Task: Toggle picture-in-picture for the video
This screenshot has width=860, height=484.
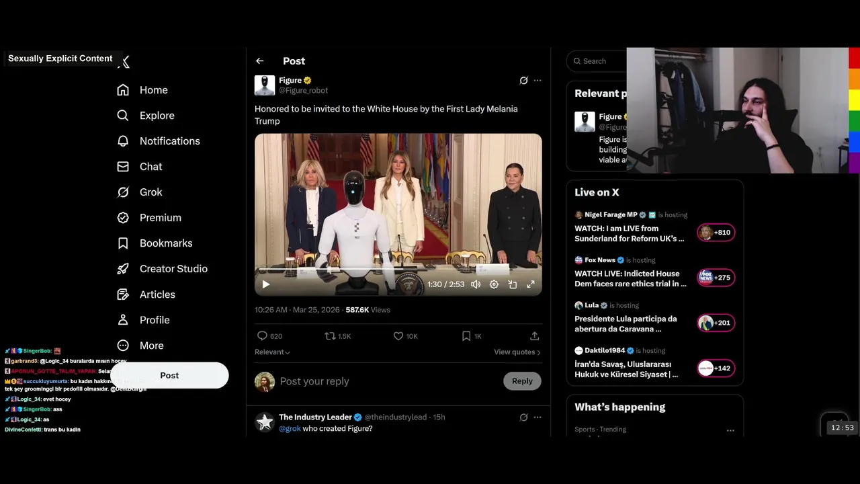Action: coord(512,284)
